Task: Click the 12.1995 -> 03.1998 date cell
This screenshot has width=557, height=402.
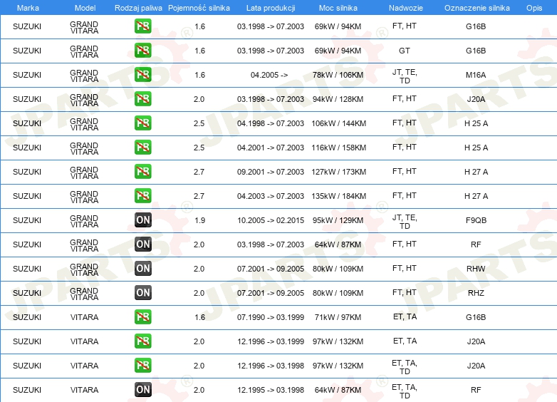Action: [271, 390]
